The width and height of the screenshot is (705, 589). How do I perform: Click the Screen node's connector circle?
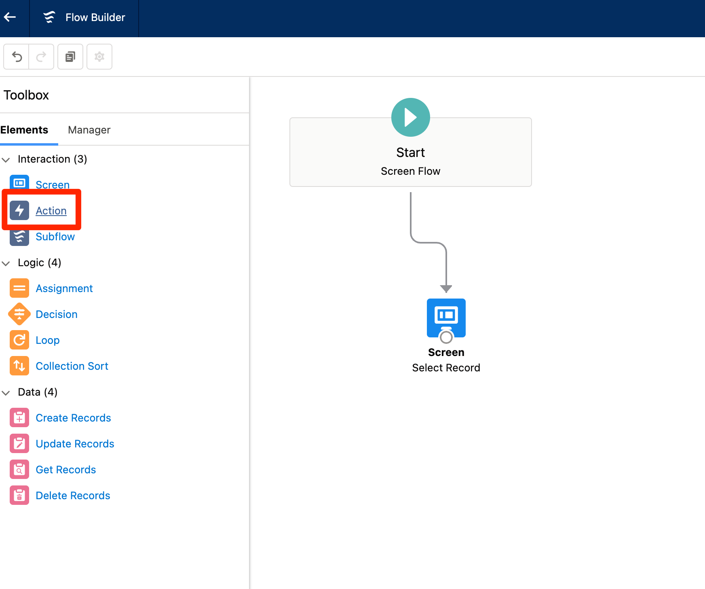pyautogui.click(x=446, y=337)
